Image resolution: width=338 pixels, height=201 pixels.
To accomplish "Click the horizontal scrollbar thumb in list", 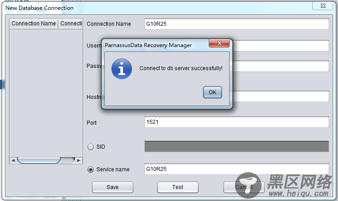I will coord(39,161).
